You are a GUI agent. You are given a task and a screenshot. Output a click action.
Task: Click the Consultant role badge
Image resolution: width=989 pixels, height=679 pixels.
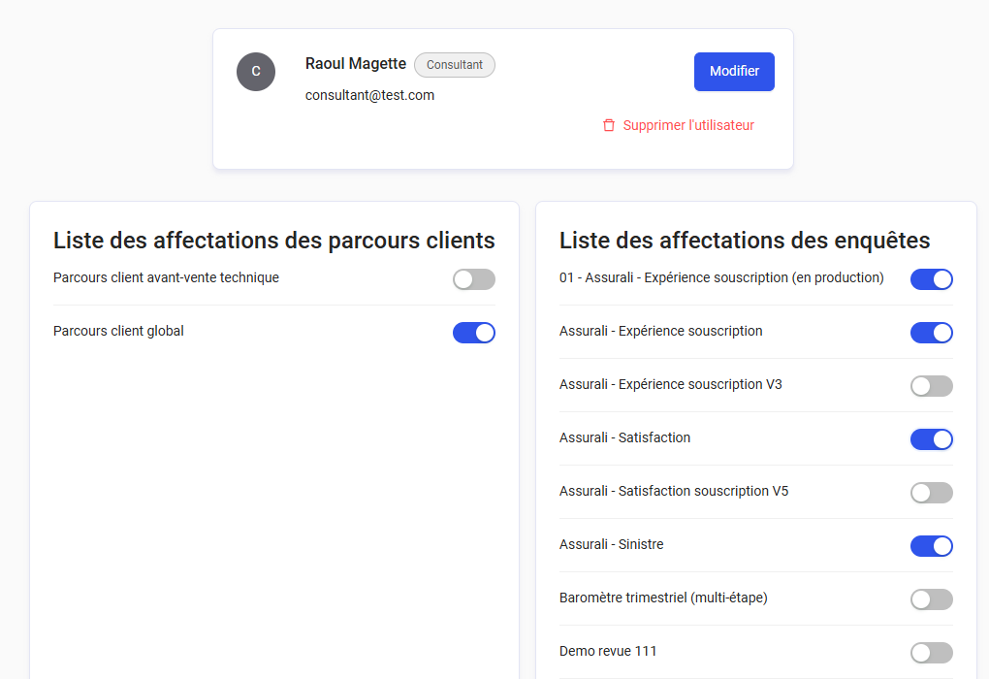[x=455, y=65]
